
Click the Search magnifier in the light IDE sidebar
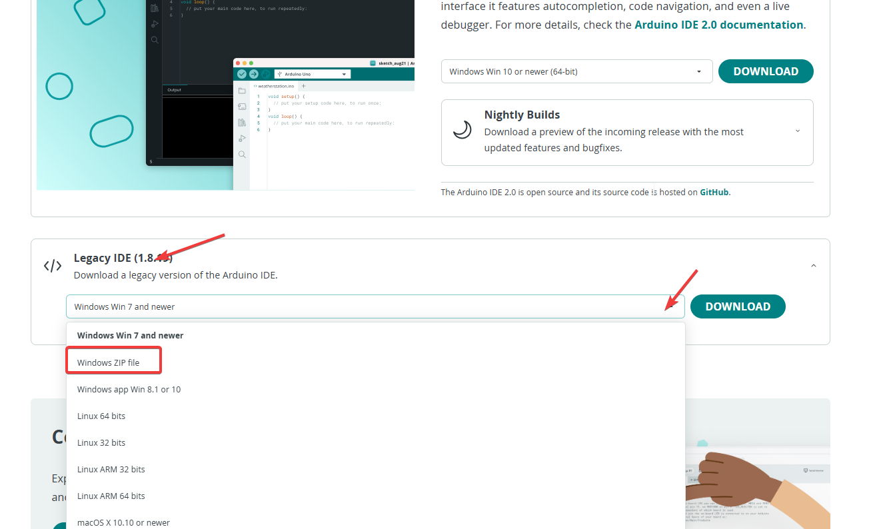(x=242, y=155)
